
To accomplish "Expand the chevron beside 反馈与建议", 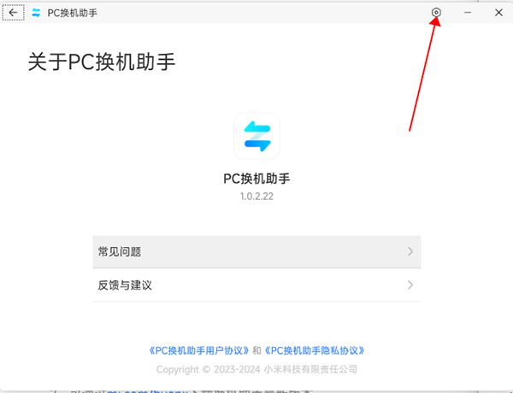I will 410,284.
